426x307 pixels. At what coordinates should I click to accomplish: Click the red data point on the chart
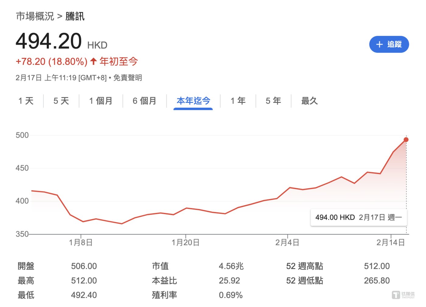pos(406,140)
